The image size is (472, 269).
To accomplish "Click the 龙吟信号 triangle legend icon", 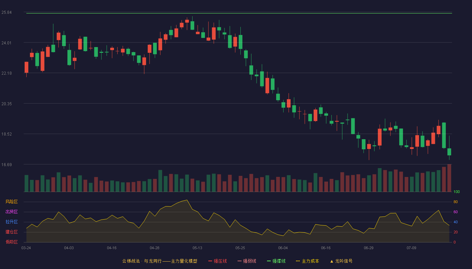I will click(331, 261).
